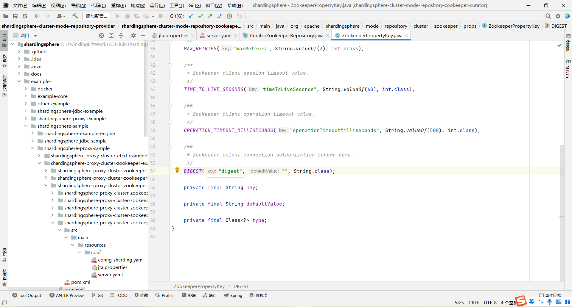Screen dimensions: 572x307
Task: Commit changes via the green checkmark icon
Action: pos(200,16)
